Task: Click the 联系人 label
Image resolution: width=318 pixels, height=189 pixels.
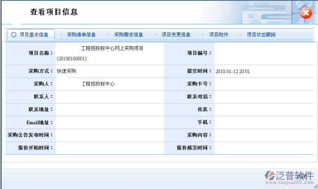Action: click(x=43, y=97)
